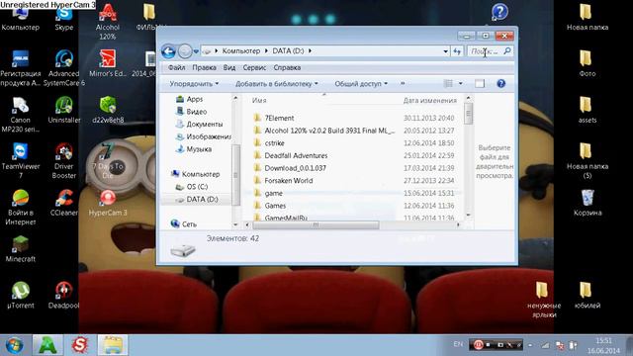Image resolution: width=633 pixels, height=356 pixels.
Task: Change view using the view icon button
Action: point(448,83)
